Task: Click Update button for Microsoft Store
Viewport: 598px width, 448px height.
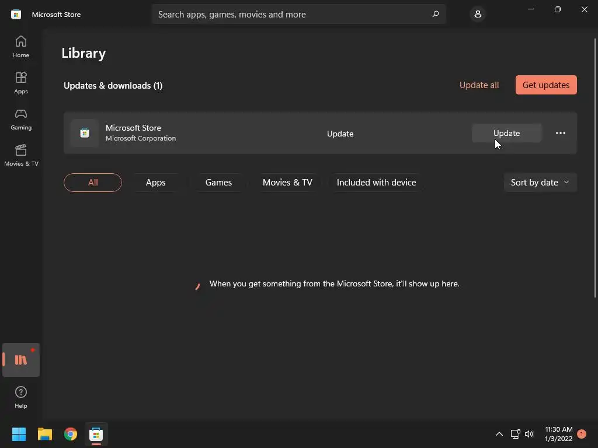Action: (506, 133)
